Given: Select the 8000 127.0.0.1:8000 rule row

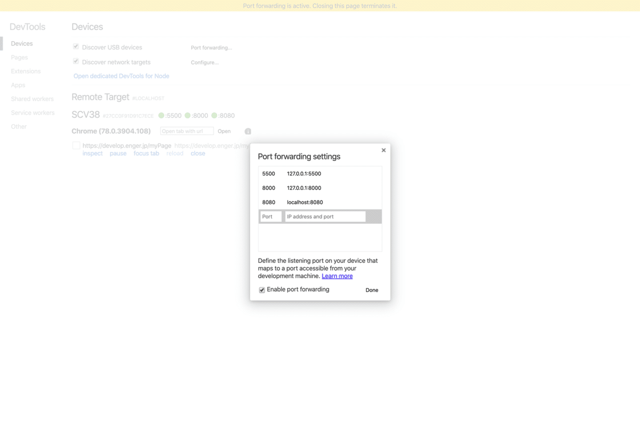Looking at the screenshot, I should click(x=320, y=188).
